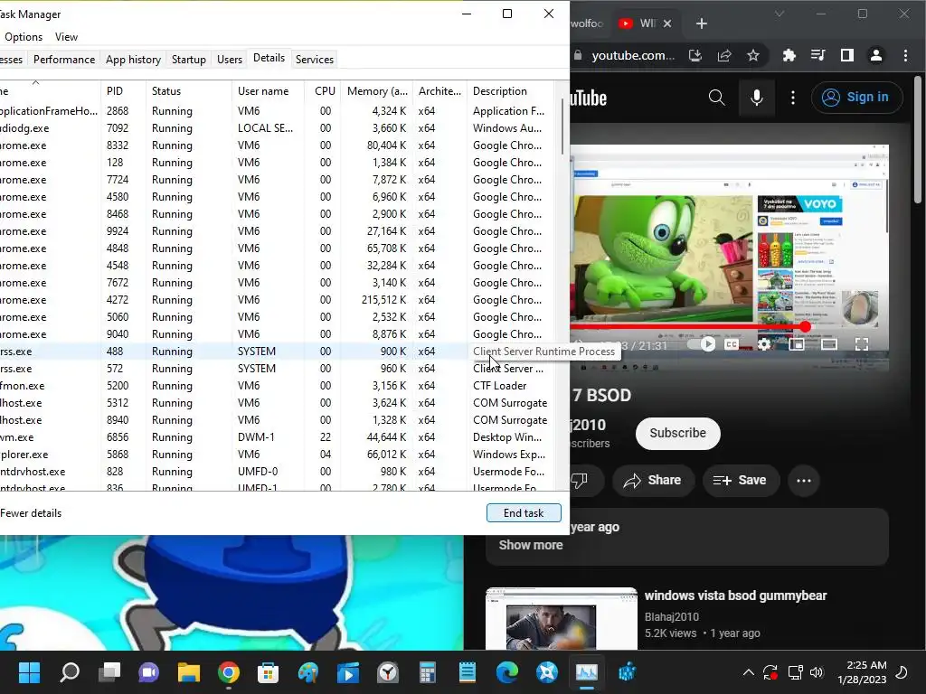Switch to Users tab
Viewport: 926px width, 694px height.
[229, 60]
